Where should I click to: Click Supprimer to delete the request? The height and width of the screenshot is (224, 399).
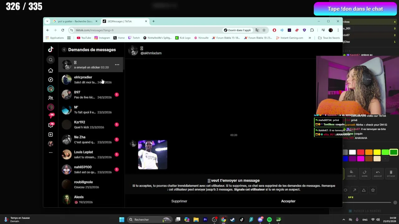click(179, 201)
